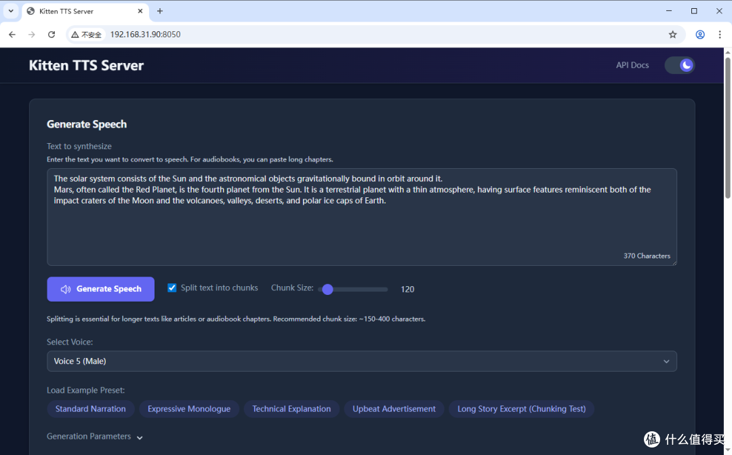Click the 370 Characters counter
This screenshot has height=455, width=732.
point(647,256)
